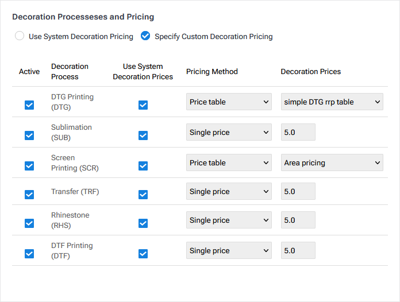Click the Decoration Processeses and Pricing heading
Image resolution: width=400 pixels, height=302 pixels.
(x=83, y=17)
